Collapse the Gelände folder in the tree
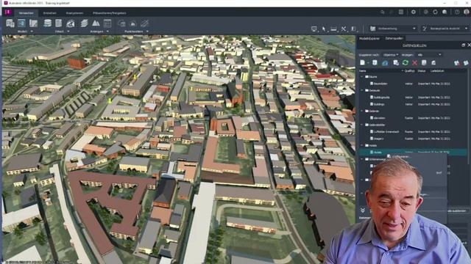Image resolution: width=471 pixels, height=264 pixels. click(x=362, y=111)
